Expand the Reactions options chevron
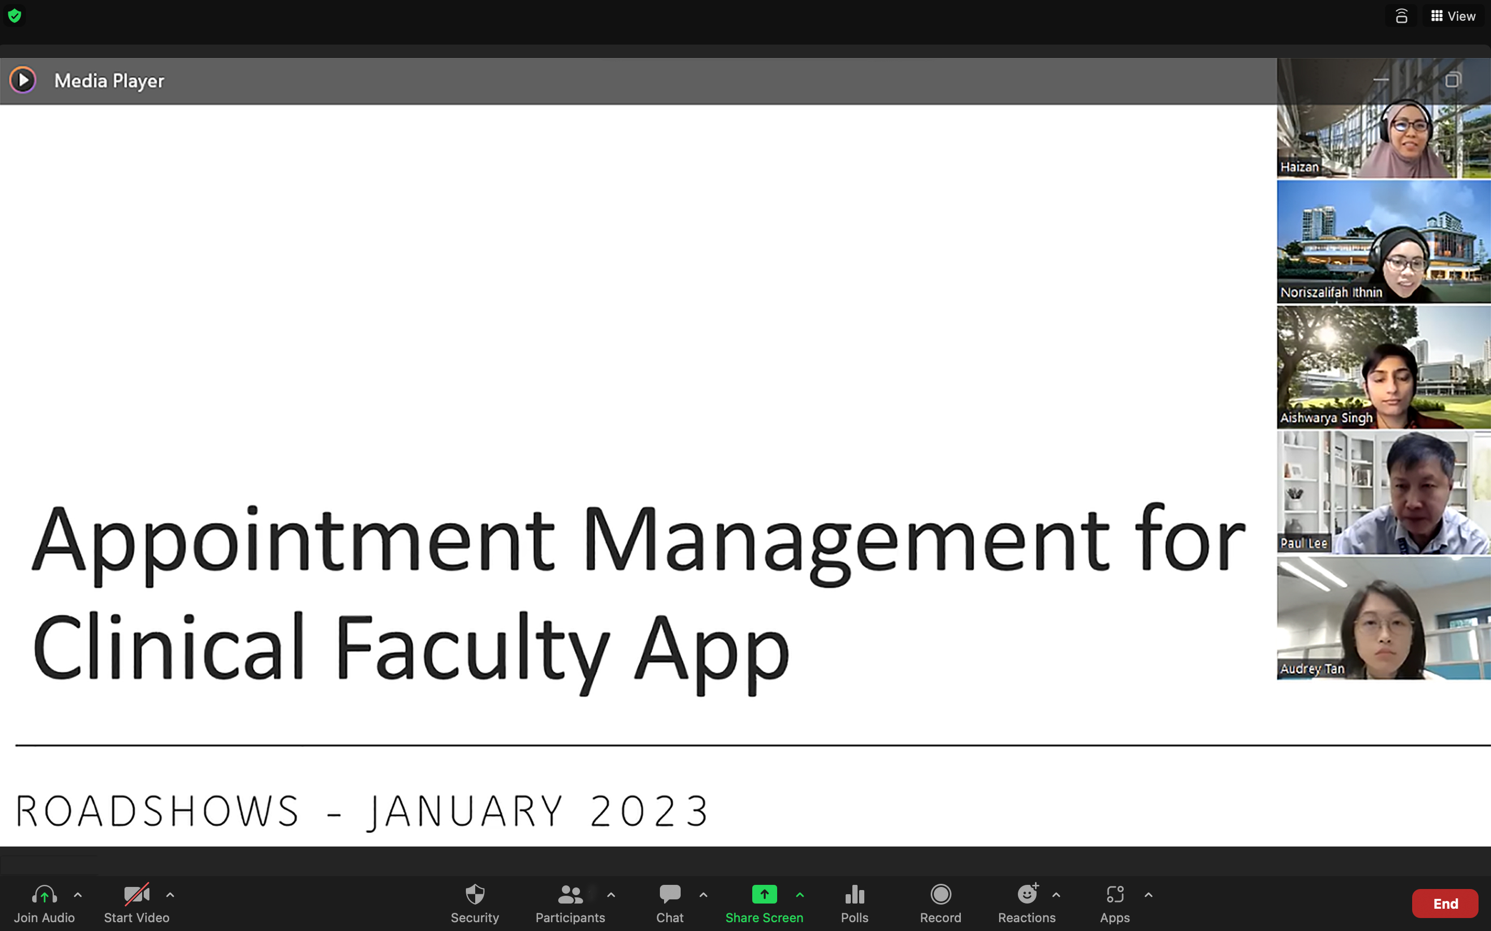The image size is (1491, 931). point(1058,895)
